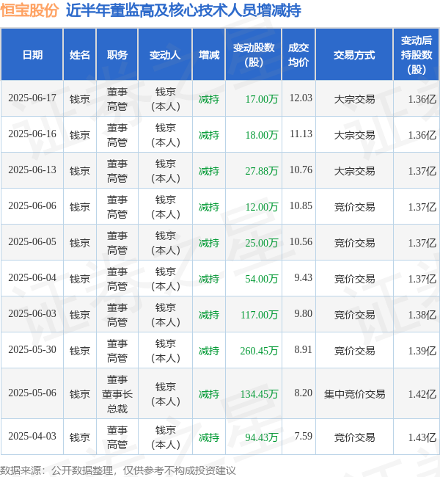Click average price 9.43
Screen dimensions: 440x477
point(303,277)
